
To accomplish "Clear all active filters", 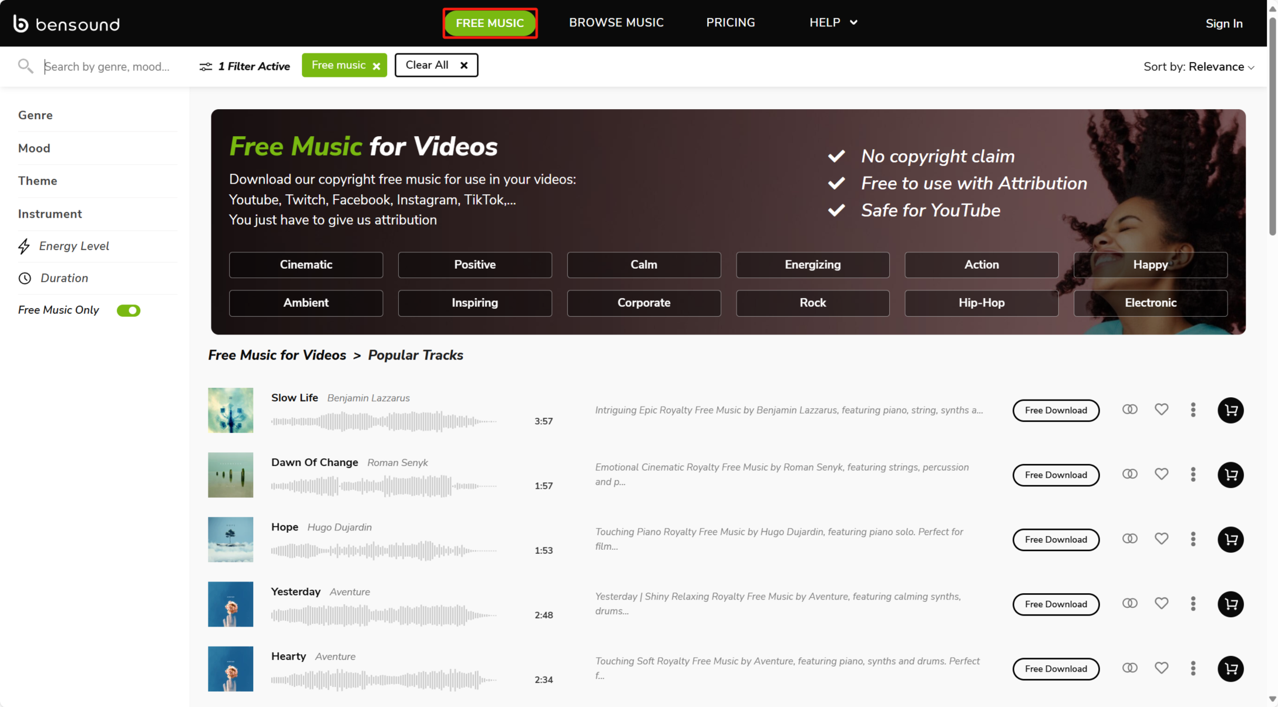I will tap(436, 65).
